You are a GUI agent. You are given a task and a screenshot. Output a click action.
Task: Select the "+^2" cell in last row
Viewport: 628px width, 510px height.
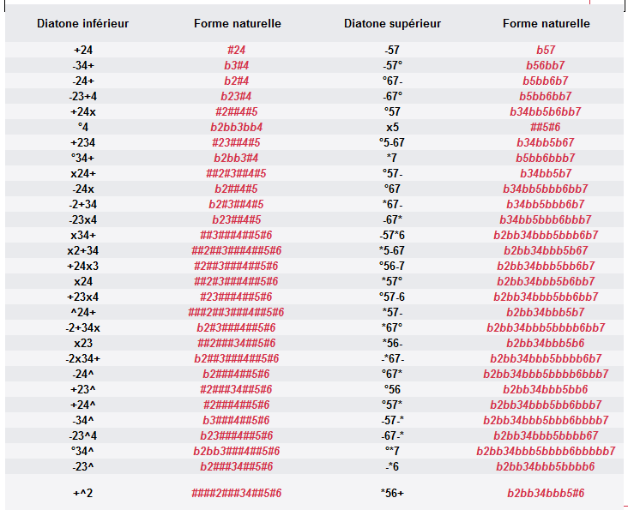[83, 493]
